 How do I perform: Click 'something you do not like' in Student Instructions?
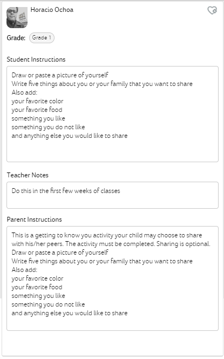tap(48, 127)
